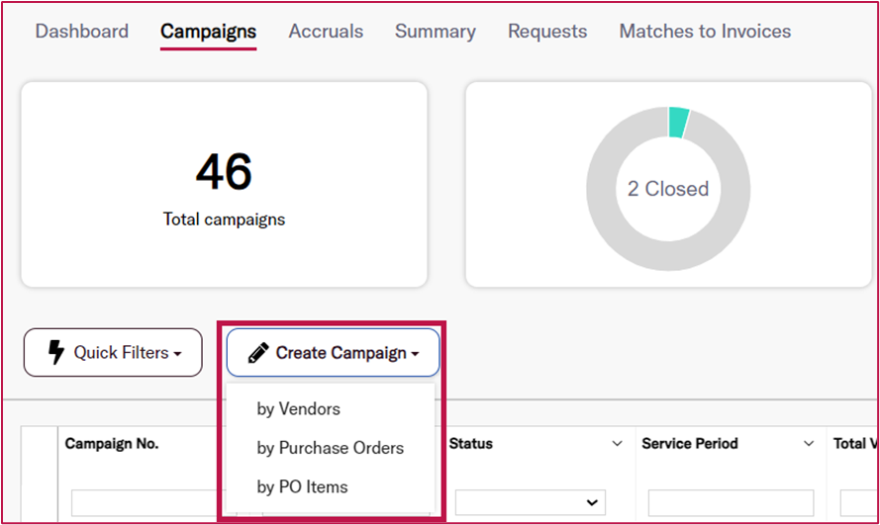
Task: Click the Service Period filter field
Action: [x=732, y=502]
